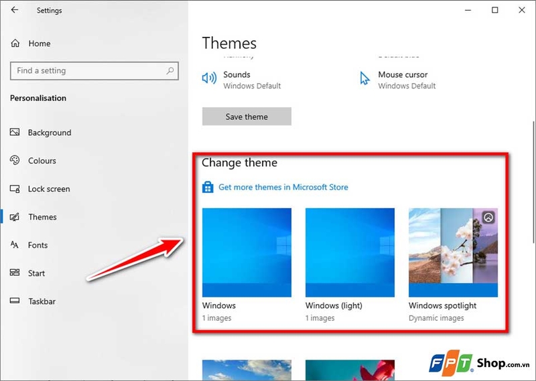
Task: Select the Colours palette icon
Action: [15, 160]
